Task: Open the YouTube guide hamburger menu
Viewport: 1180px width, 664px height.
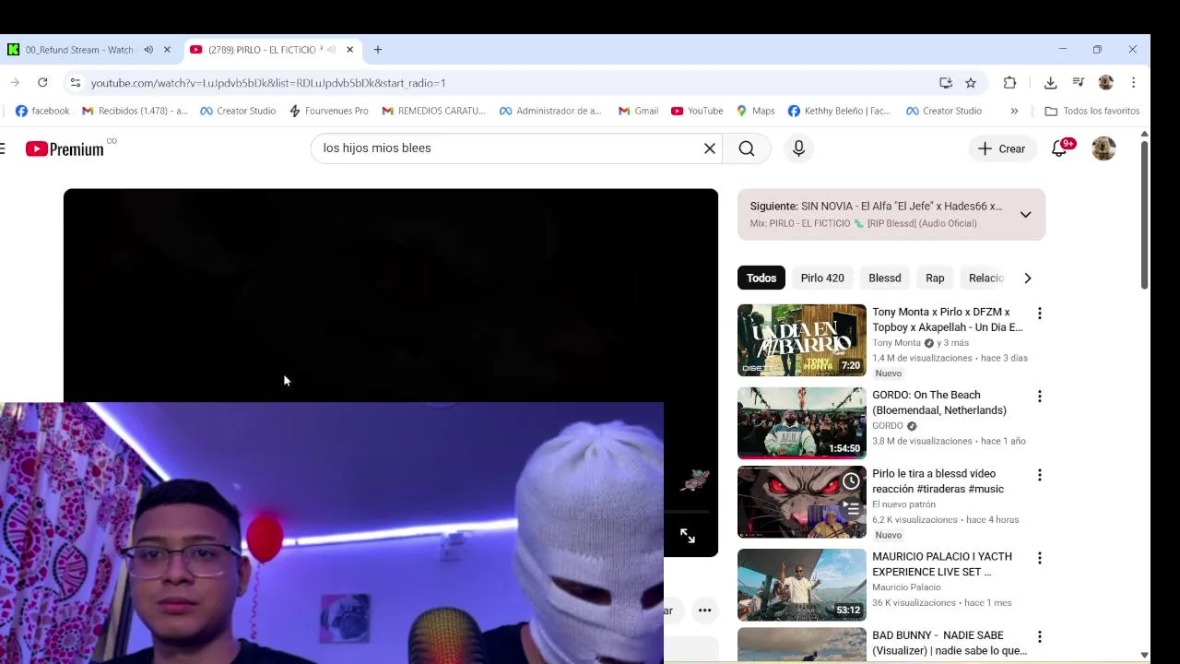Action: pos(3,148)
